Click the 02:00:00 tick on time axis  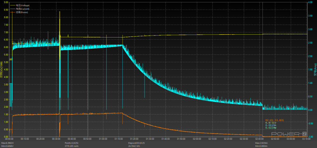(197, 139)
